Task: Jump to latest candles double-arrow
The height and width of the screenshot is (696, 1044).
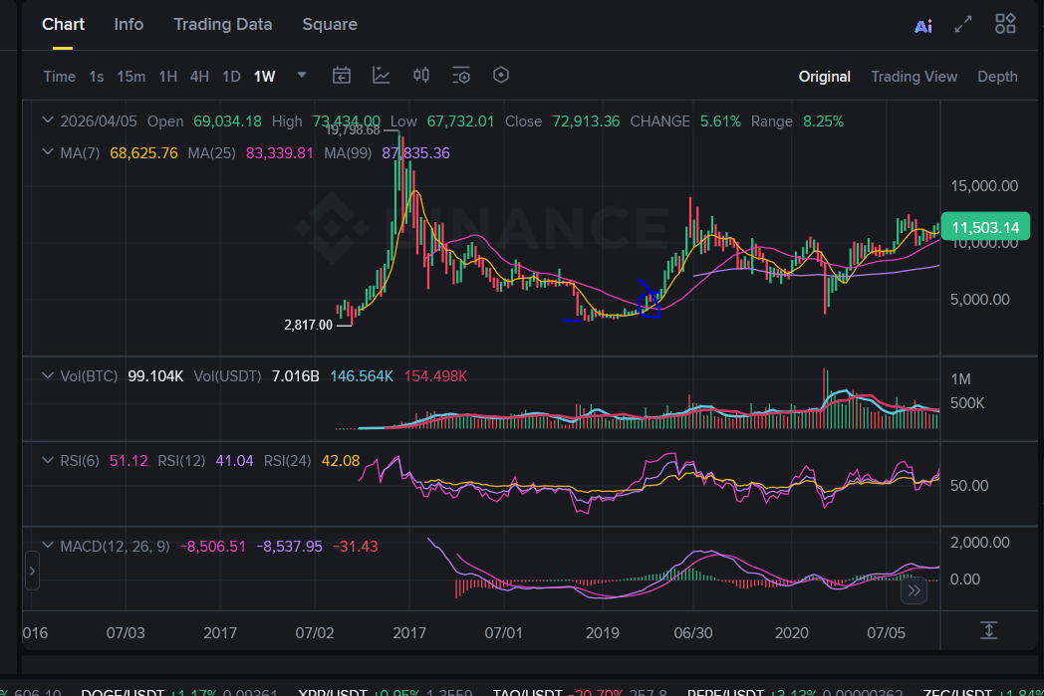Action: (x=914, y=590)
